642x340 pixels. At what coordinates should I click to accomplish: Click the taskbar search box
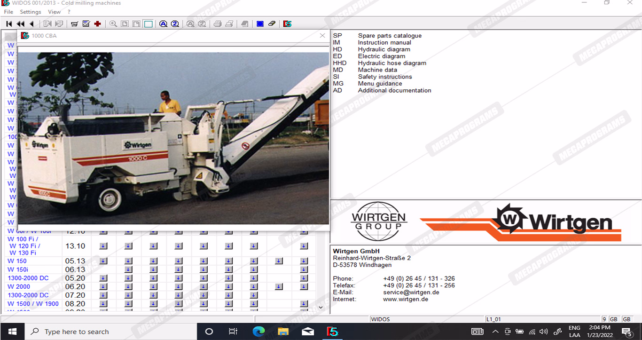click(x=110, y=332)
